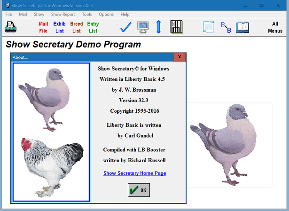Image resolution: width=289 pixels, height=211 pixels.
Task: Click the All Menus toolbar button
Action: pos(275,27)
